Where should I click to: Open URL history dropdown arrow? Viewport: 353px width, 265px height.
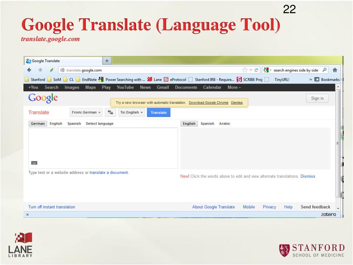click(251, 70)
